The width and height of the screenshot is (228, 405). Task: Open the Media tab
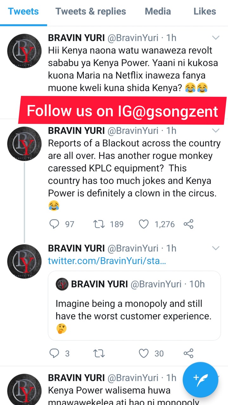click(158, 11)
